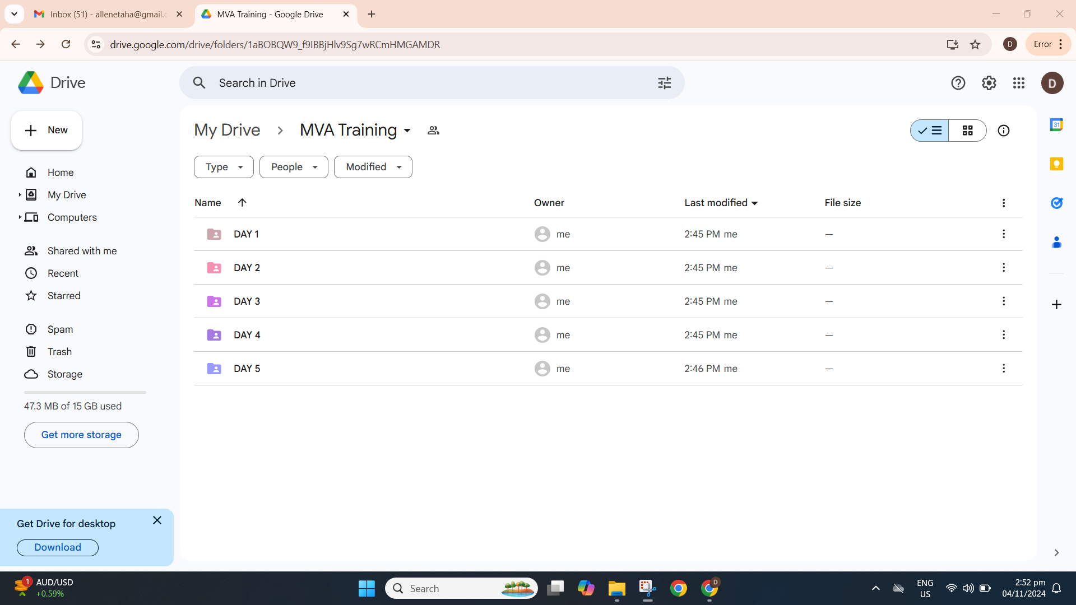Click the Get more storage button

pyautogui.click(x=81, y=435)
